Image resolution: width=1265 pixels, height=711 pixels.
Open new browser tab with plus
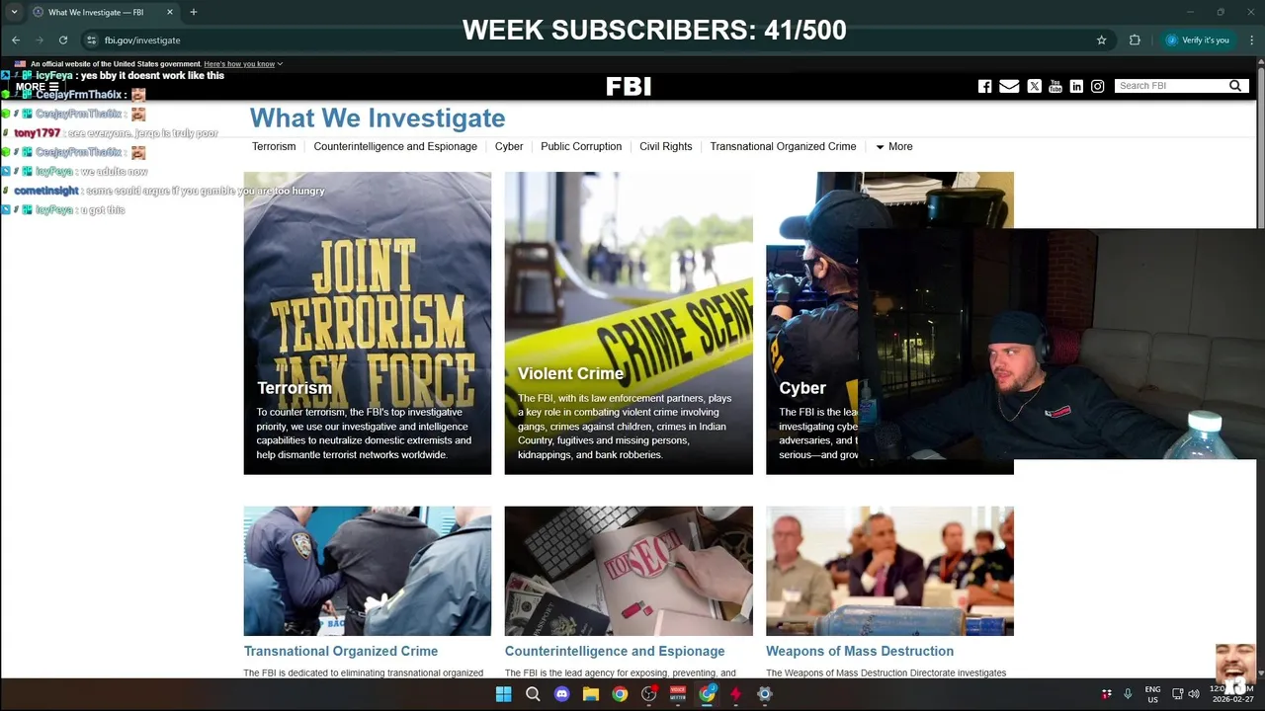coord(194,12)
